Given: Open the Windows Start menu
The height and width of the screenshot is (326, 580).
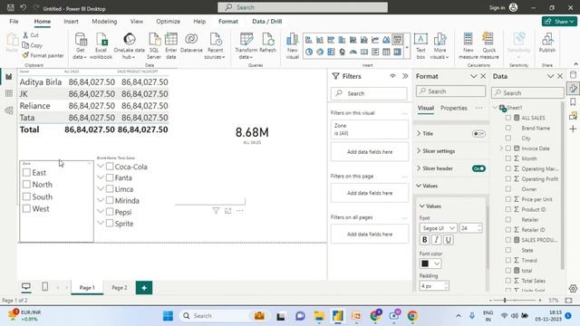Looking at the screenshot, I should (168, 316).
